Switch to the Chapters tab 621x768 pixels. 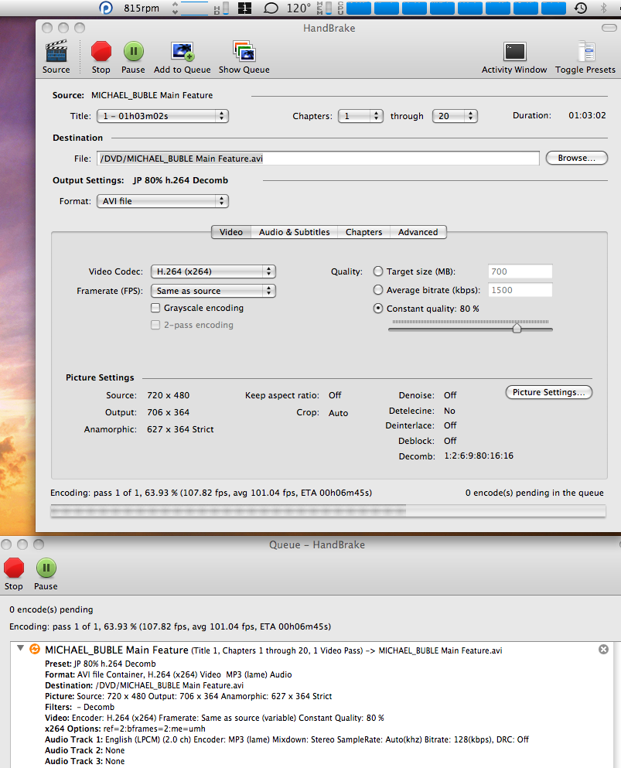pos(364,232)
